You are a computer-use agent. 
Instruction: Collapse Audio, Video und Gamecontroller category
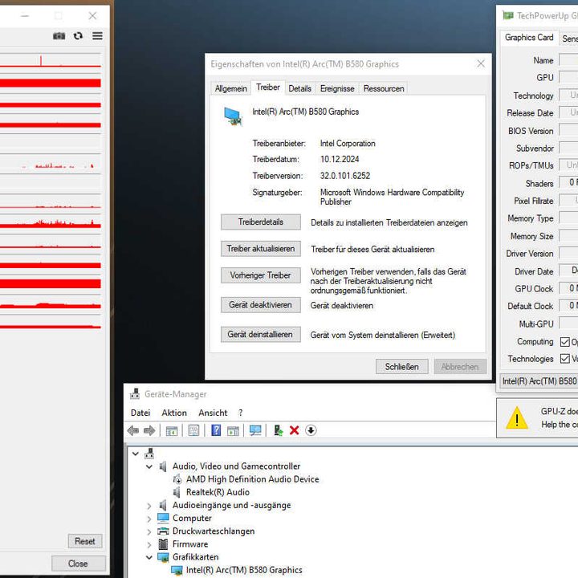coord(149,466)
